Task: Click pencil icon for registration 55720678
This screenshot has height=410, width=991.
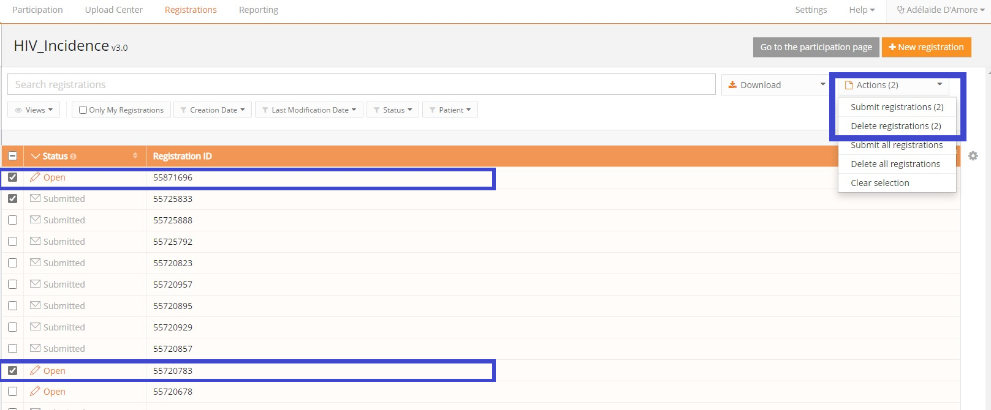Action: coord(36,391)
